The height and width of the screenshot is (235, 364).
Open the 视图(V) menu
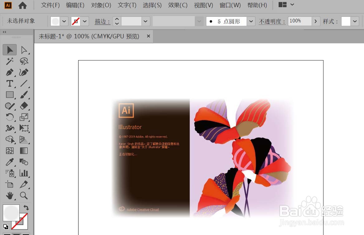click(204, 5)
